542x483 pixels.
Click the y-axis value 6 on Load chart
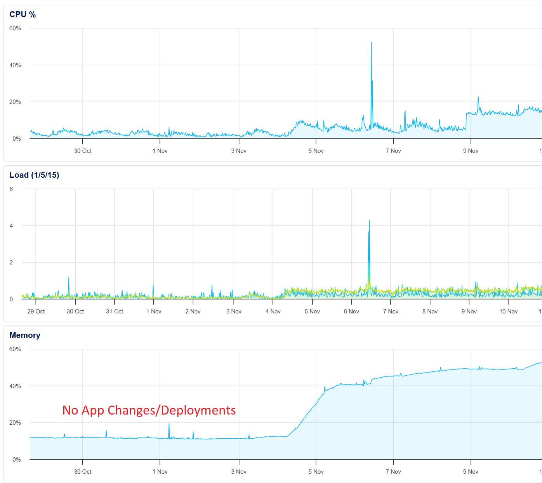click(11, 189)
